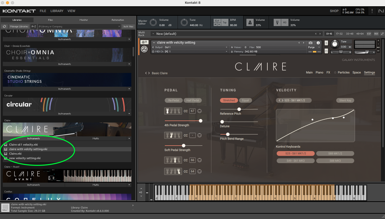
Task: Select Claire s61 velocity.nki file
Action: [24, 145]
